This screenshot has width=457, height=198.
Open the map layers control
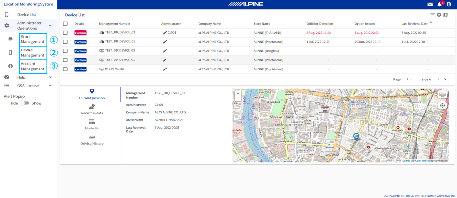click(442, 95)
